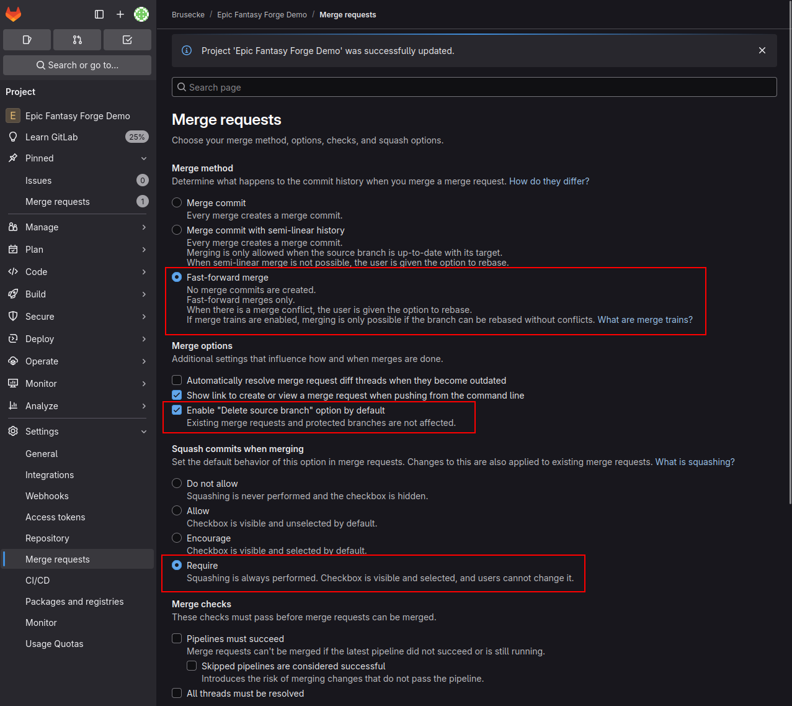Click the project avatar letter E
The width and height of the screenshot is (792, 706).
(x=13, y=115)
